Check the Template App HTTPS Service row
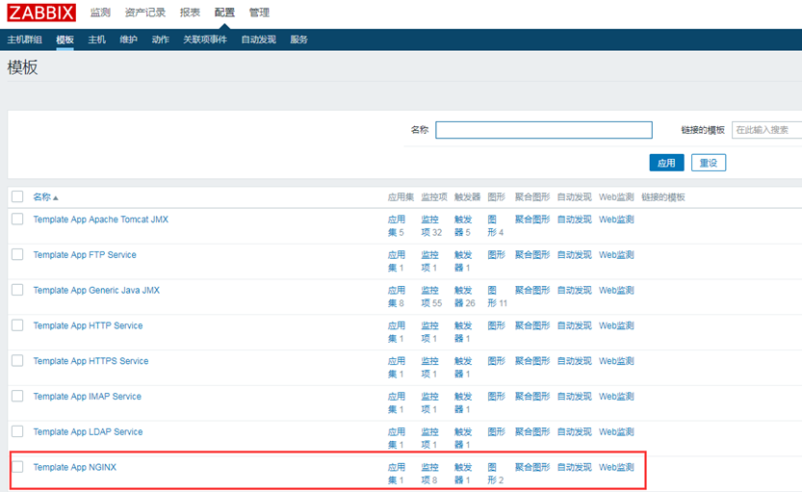The width and height of the screenshot is (802, 492). [17, 360]
